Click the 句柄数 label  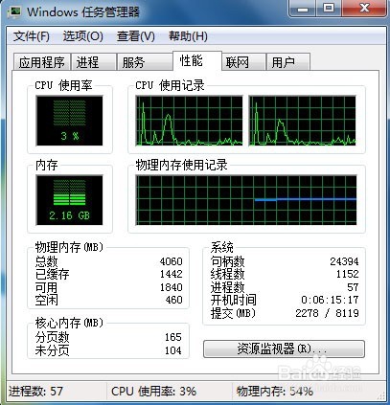pyautogui.click(x=228, y=261)
